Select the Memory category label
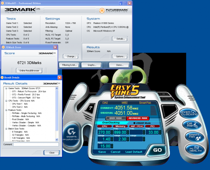 point(120,126)
